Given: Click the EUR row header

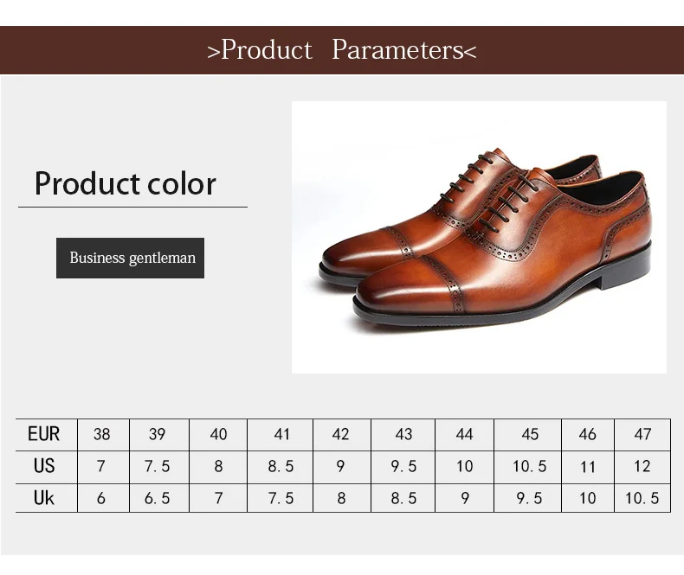Looking at the screenshot, I should (44, 434).
